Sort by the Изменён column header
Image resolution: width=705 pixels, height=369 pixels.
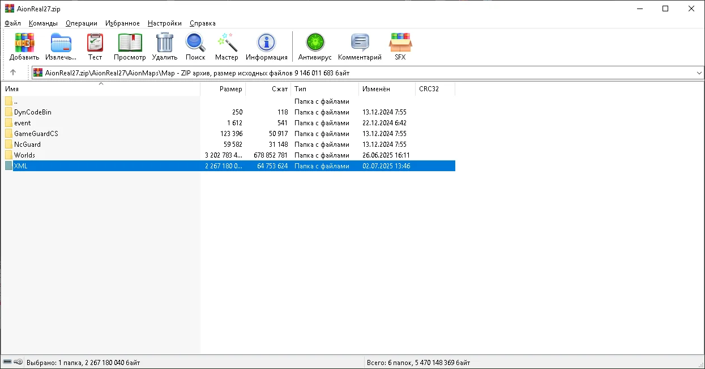(x=387, y=89)
